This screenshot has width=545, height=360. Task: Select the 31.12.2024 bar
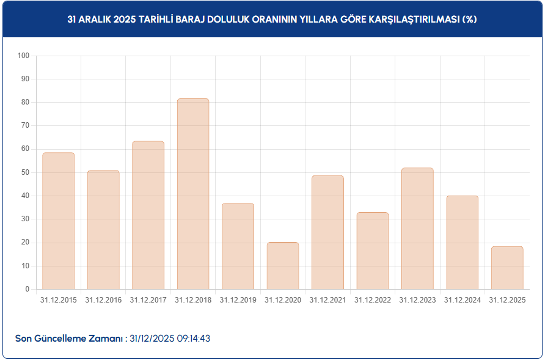pos(463,243)
